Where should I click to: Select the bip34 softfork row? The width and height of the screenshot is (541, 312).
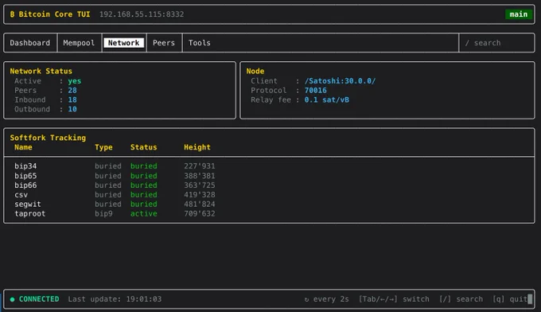pos(269,166)
